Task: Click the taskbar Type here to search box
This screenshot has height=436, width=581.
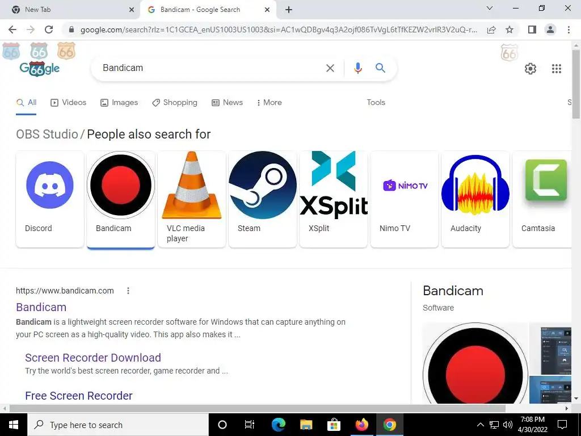Action: 118,425
